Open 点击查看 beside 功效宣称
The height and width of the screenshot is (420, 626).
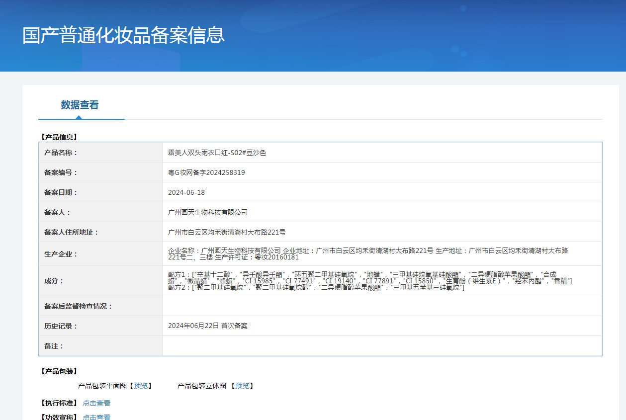pos(96,417)
